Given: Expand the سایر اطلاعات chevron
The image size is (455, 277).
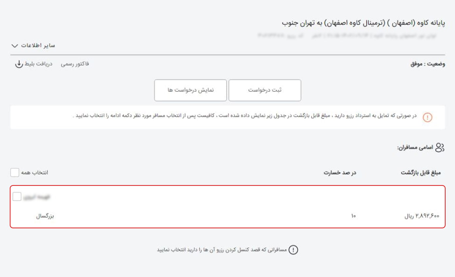Looking at the screenshot, I should click(14, 45).
